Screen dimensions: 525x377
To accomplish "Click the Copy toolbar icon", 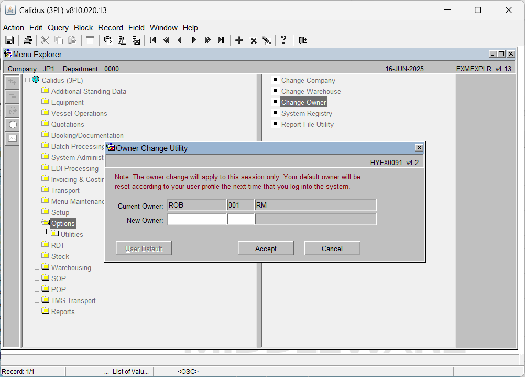I will (x=59, y=40).
